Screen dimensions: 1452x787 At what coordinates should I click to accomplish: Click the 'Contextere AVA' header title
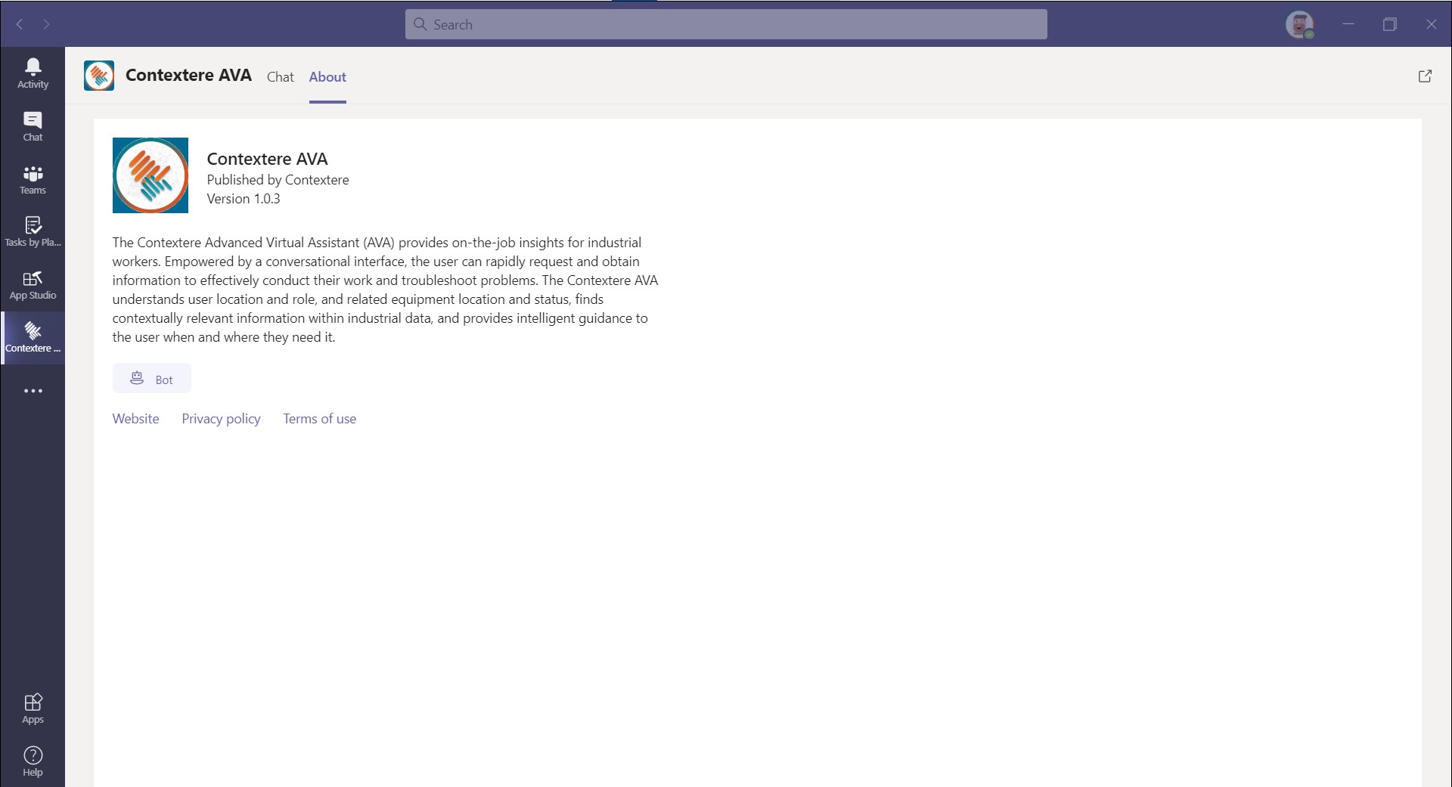pyautogui.click(x=188, y=75)
